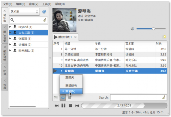Click the library panel horizontal scrollbar
Viewport: 171px width, 117px height.
[22, 106]
